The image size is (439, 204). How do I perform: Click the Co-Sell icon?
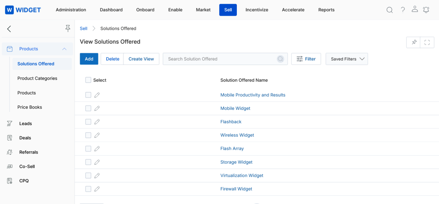pos(10,167)
